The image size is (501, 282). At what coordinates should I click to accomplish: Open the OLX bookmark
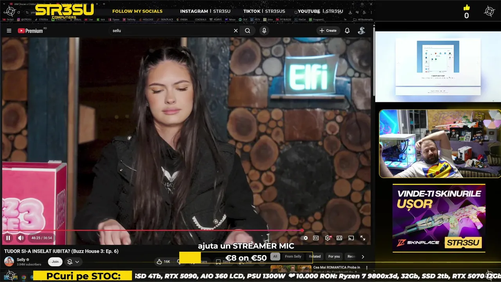click(x=243, y=19)
